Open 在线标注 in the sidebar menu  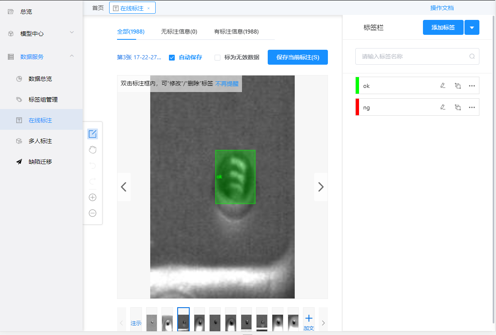[x=42, y=120]
